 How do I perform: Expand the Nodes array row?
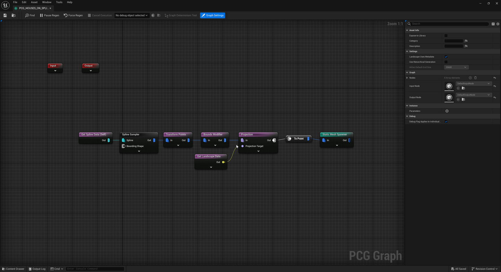[x=407, y=78]
